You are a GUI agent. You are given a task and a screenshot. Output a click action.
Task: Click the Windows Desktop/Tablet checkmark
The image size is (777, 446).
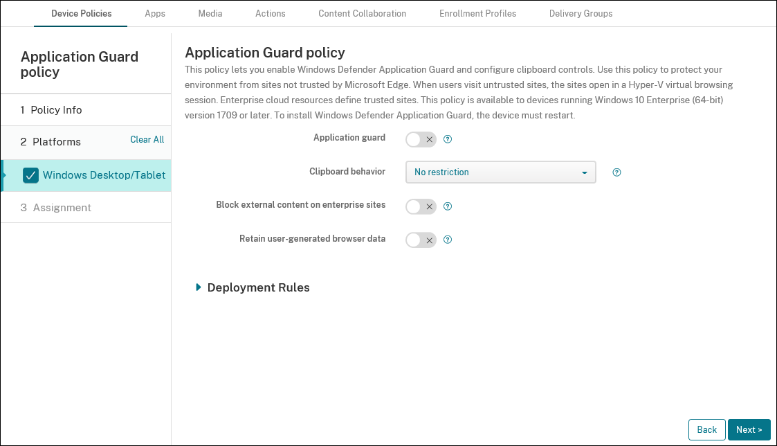[x=30, y=175]
